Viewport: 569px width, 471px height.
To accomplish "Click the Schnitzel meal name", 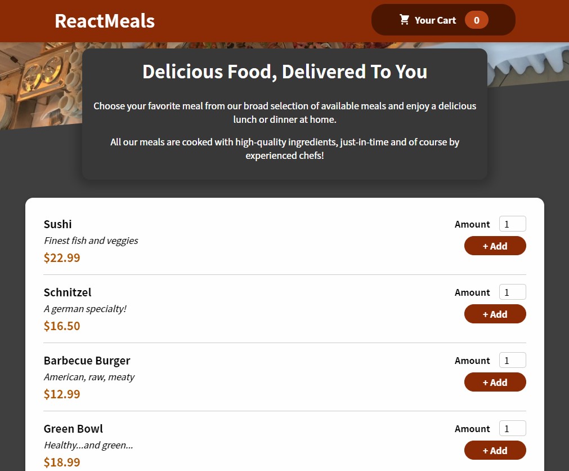I will (68, 292).
